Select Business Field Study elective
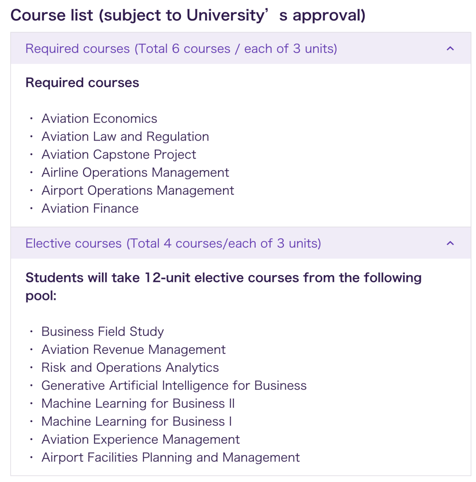Image resolution: width=476 pixels, height=482 pixels. (x=103, y=332)
